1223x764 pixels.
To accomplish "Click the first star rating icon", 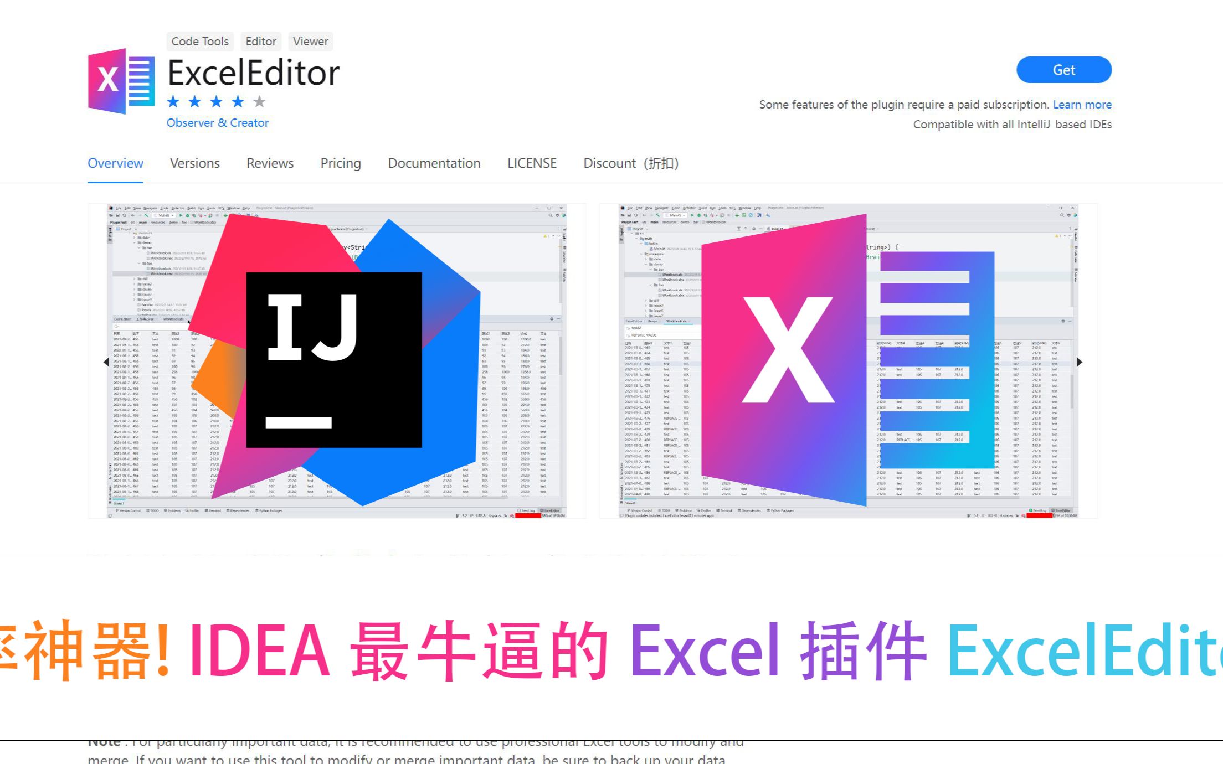I will [174, 100].
